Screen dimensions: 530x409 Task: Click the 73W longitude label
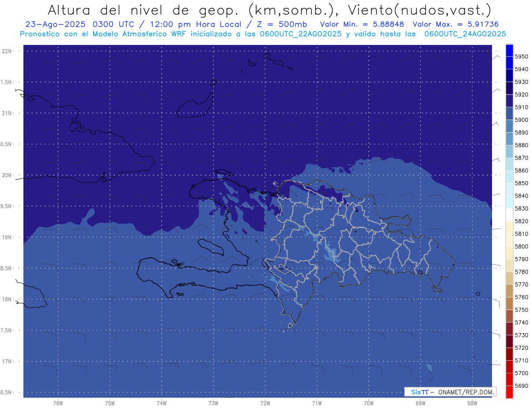point(213,403)
